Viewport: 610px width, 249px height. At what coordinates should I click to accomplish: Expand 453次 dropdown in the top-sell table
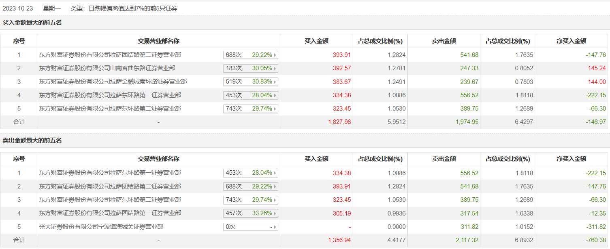[275, 173]
